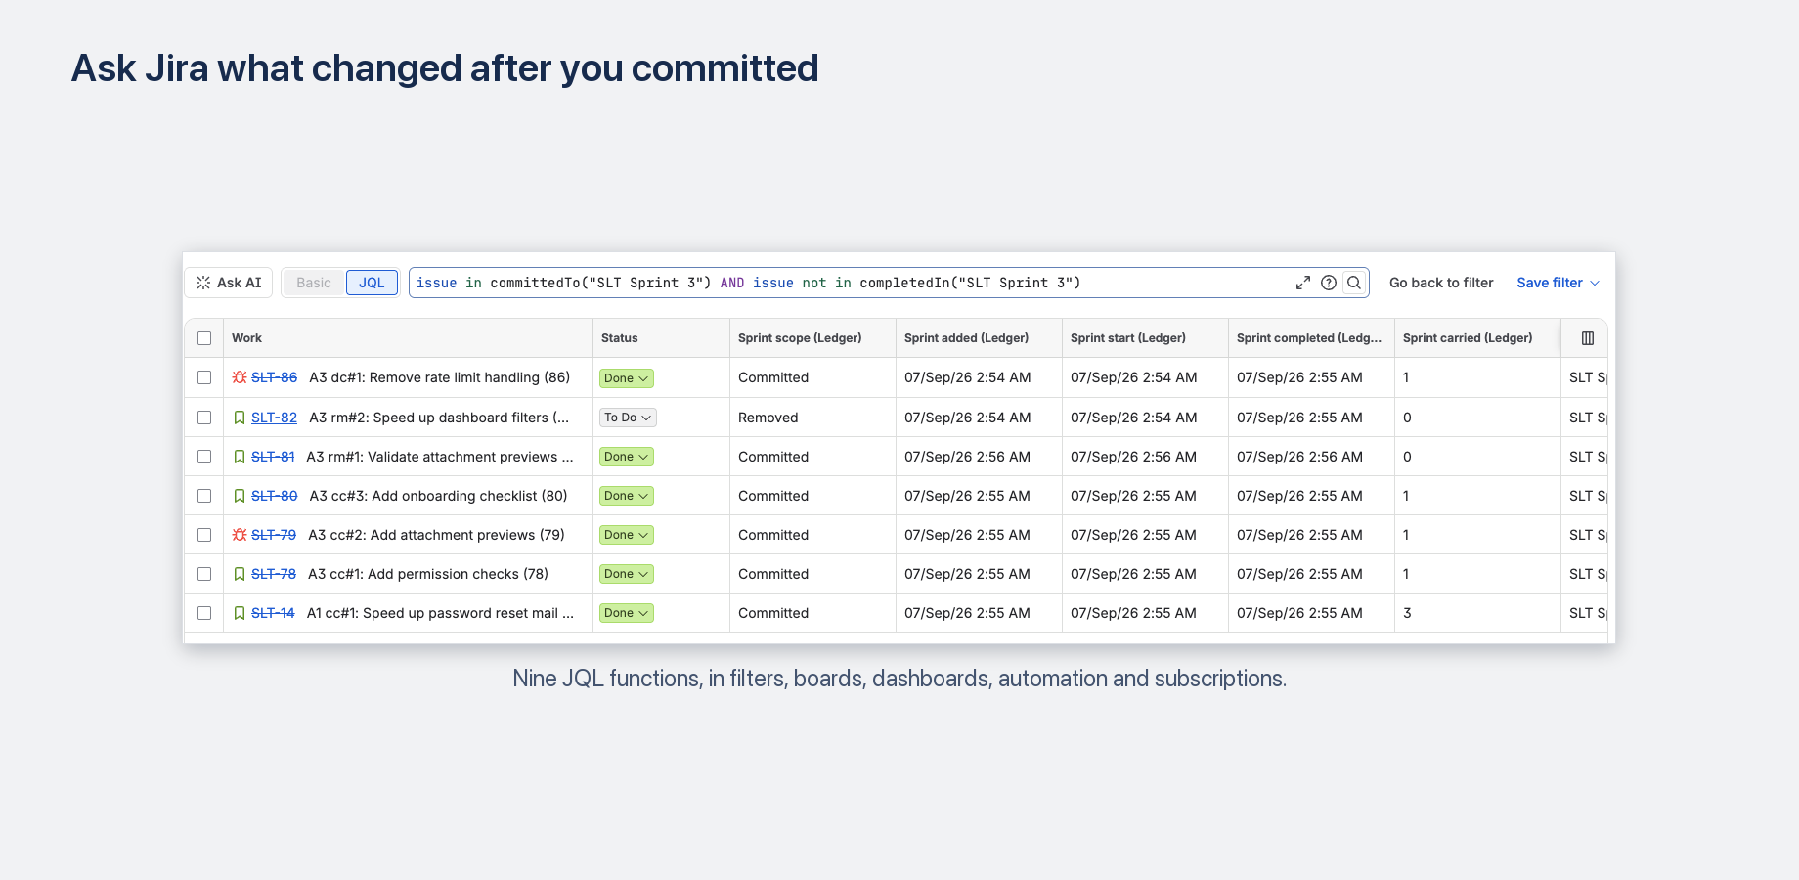1799x880 pixels.
Task: Expand the JQL editor with the expand arrows icon
Action: (x=1303, y=283)
